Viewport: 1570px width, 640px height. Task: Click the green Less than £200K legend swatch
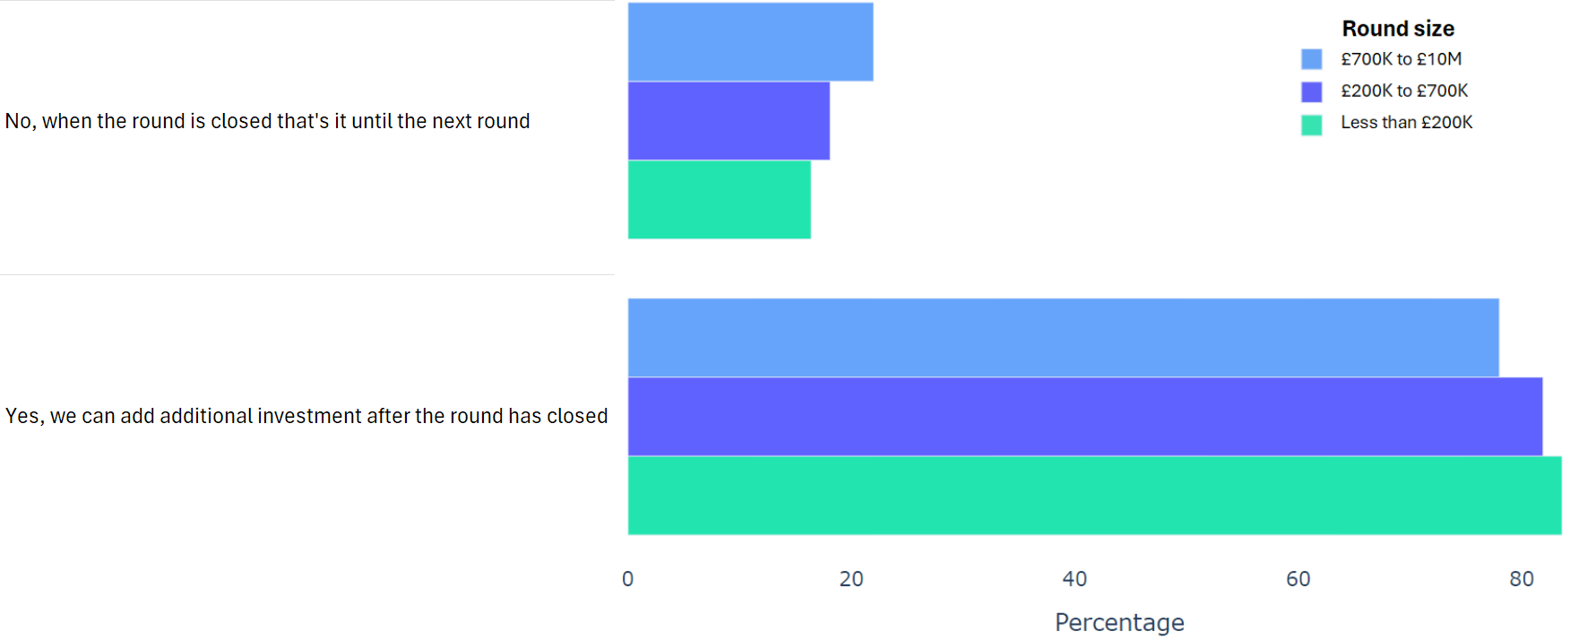[x=1311, y=124]
